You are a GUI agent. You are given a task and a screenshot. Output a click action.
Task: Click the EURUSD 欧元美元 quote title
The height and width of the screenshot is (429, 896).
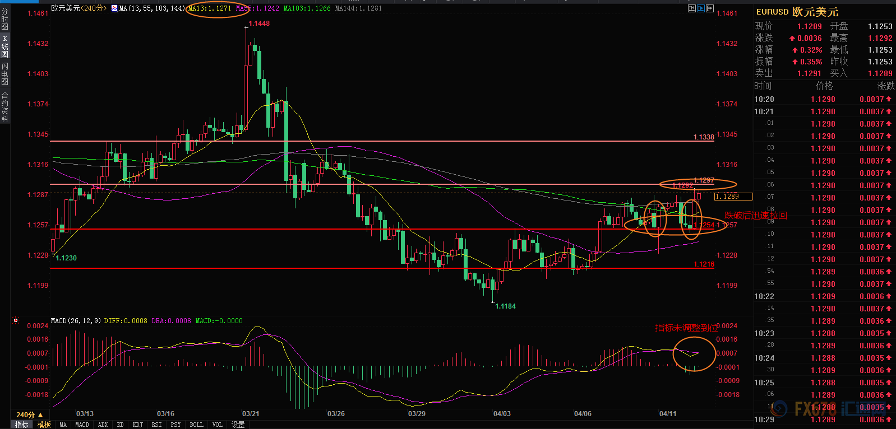tap(797, 12)
